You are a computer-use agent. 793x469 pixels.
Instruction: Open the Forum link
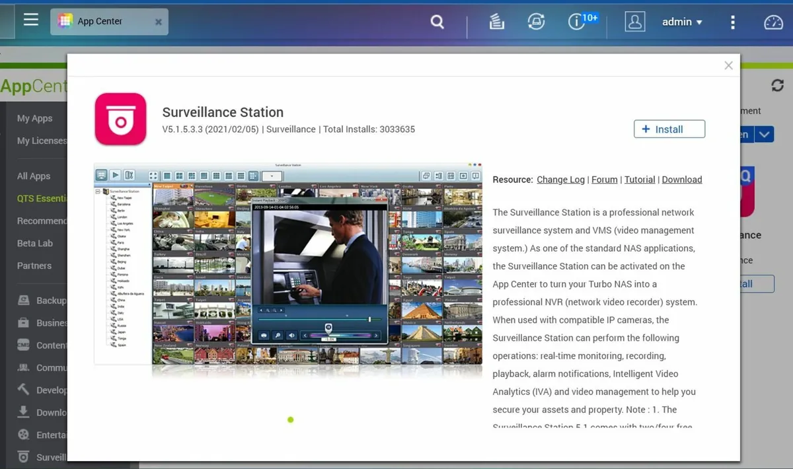[604, 180]
